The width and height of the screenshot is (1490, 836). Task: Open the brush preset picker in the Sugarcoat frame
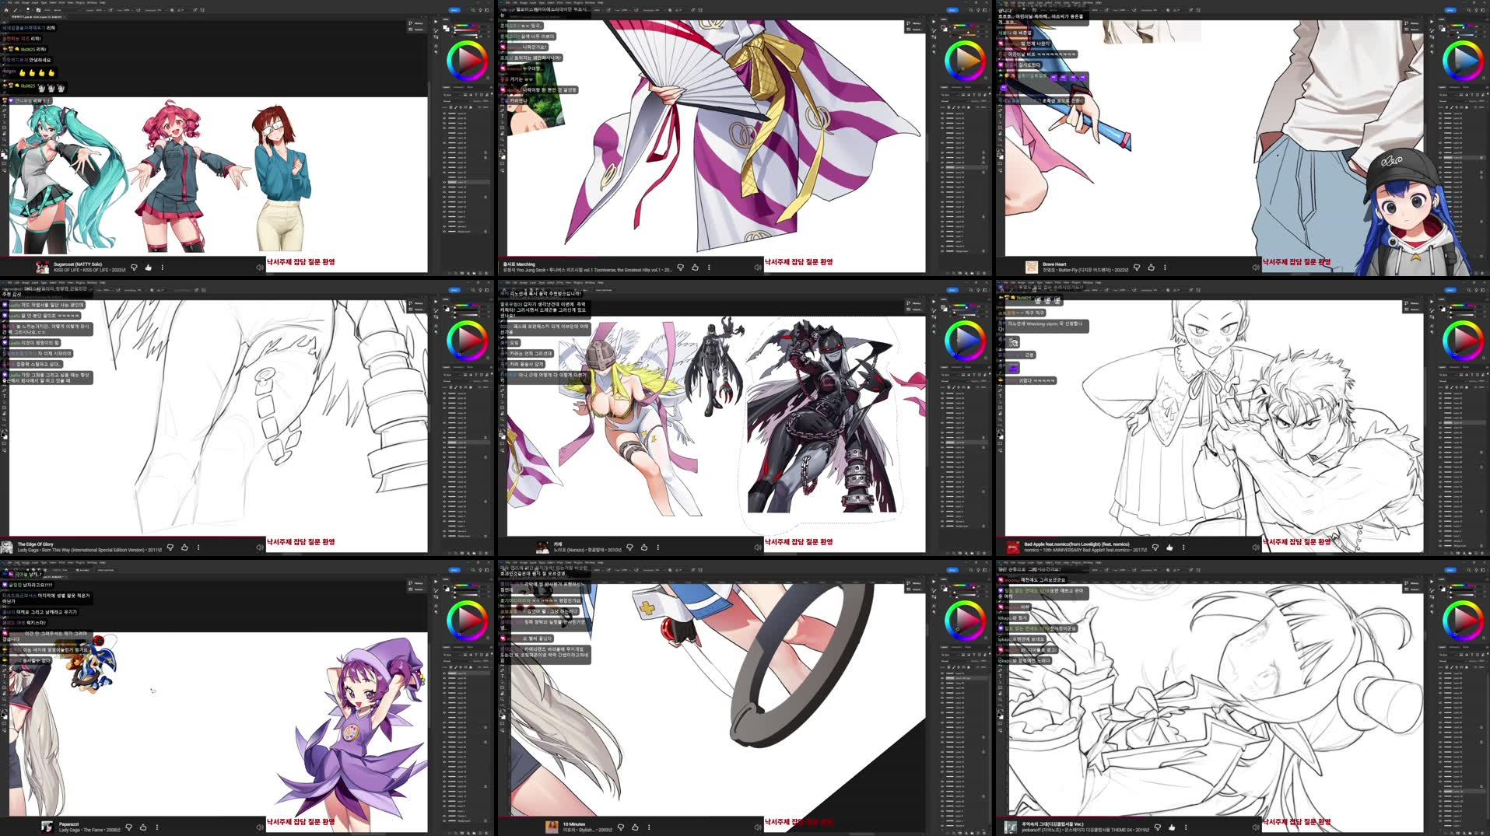[x=28, y=9]
